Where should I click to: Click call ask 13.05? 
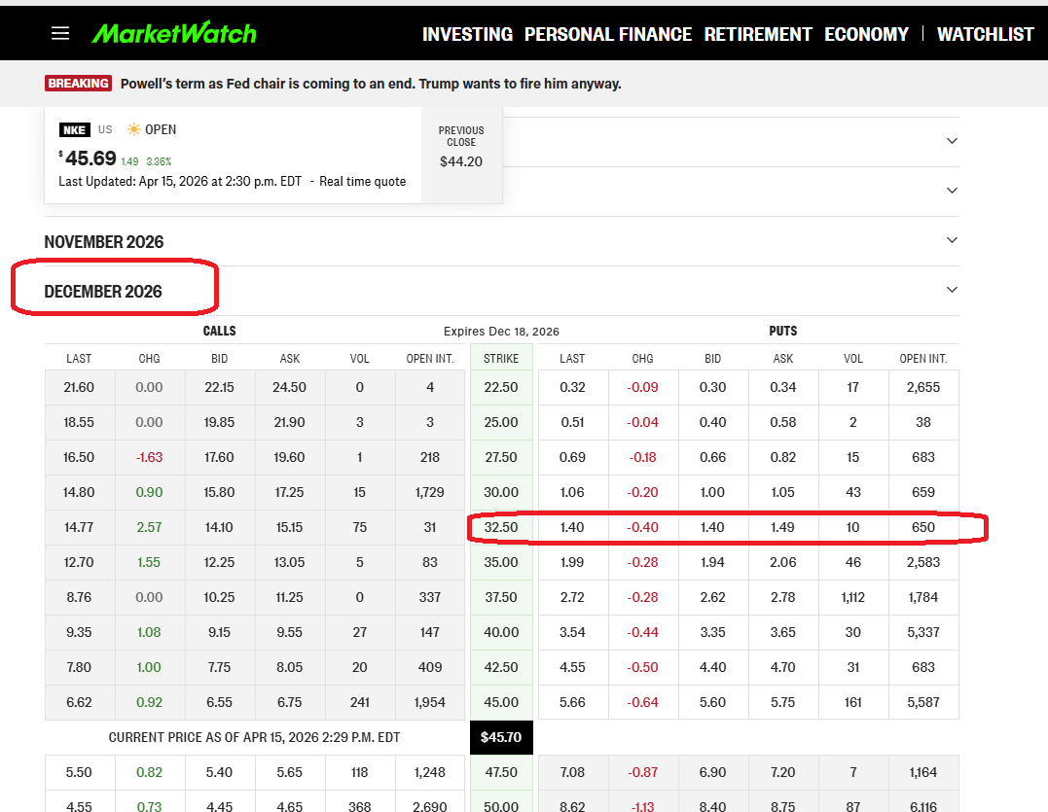(x=289, y=562)
